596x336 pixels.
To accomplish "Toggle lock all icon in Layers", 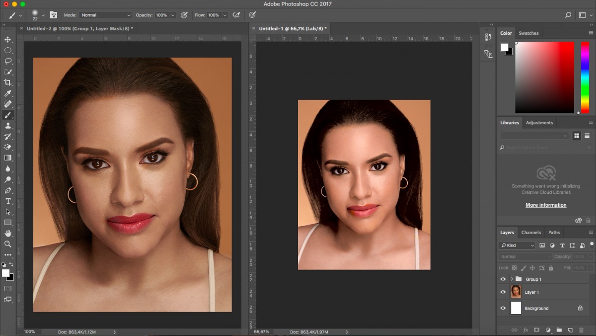I will coord(550,268).
